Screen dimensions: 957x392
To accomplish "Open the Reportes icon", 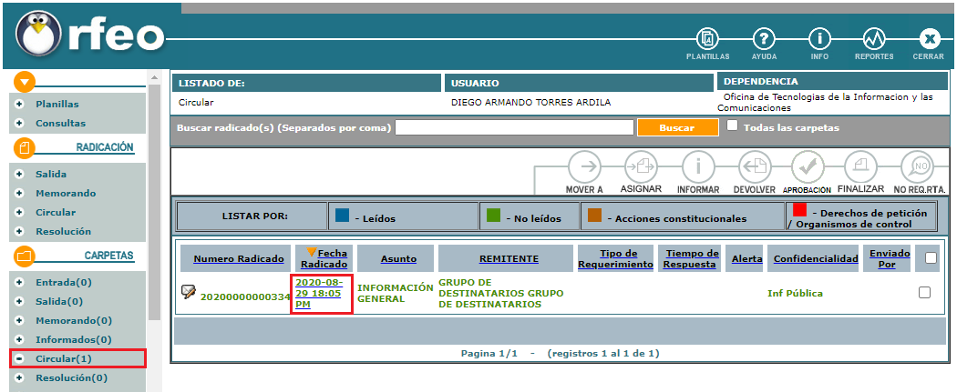I will (874, 40).
